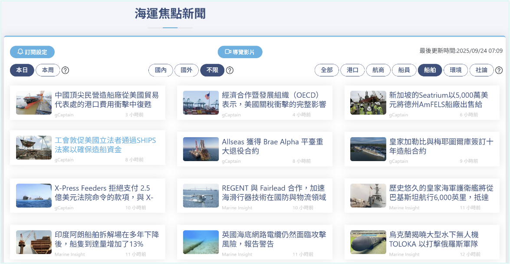Filter news by 國內 region

click(161, 70)
